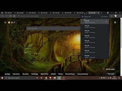The width and height of the screenshot is (122, 91).
Task: Show hidden system tray icons
Action: 100,78
